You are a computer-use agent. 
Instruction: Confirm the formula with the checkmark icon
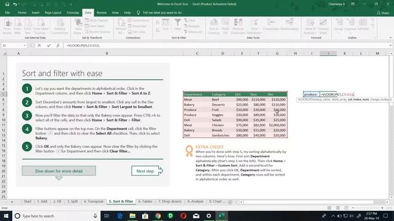[49, 45]
